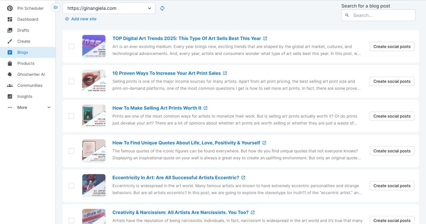Click the Drafts images icon
Image resolution: width=426 pixels, height=224 pixels.
(10, 30)
